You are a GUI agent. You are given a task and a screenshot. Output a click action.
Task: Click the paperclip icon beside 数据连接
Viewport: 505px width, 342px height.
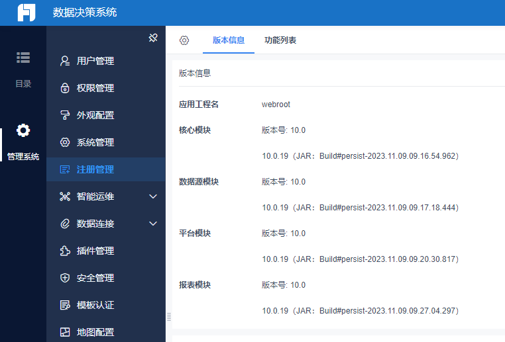(65, 224)
